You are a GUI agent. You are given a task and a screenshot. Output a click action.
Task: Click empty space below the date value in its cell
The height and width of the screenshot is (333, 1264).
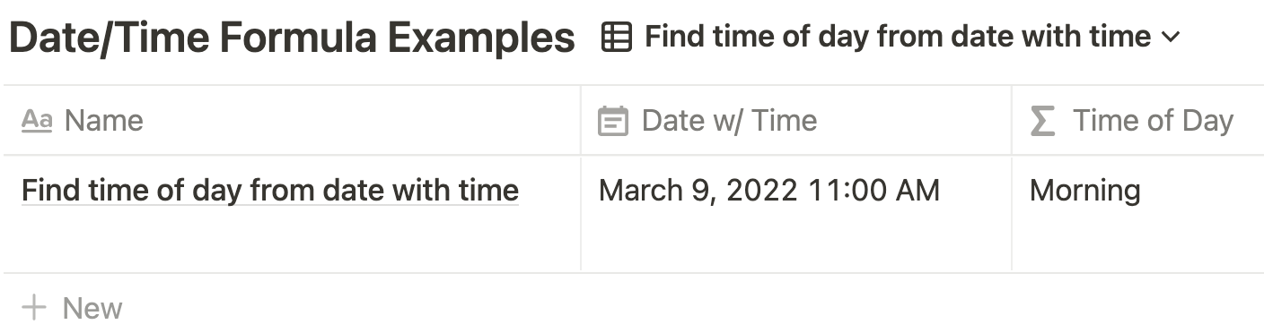tap(796, 240)
